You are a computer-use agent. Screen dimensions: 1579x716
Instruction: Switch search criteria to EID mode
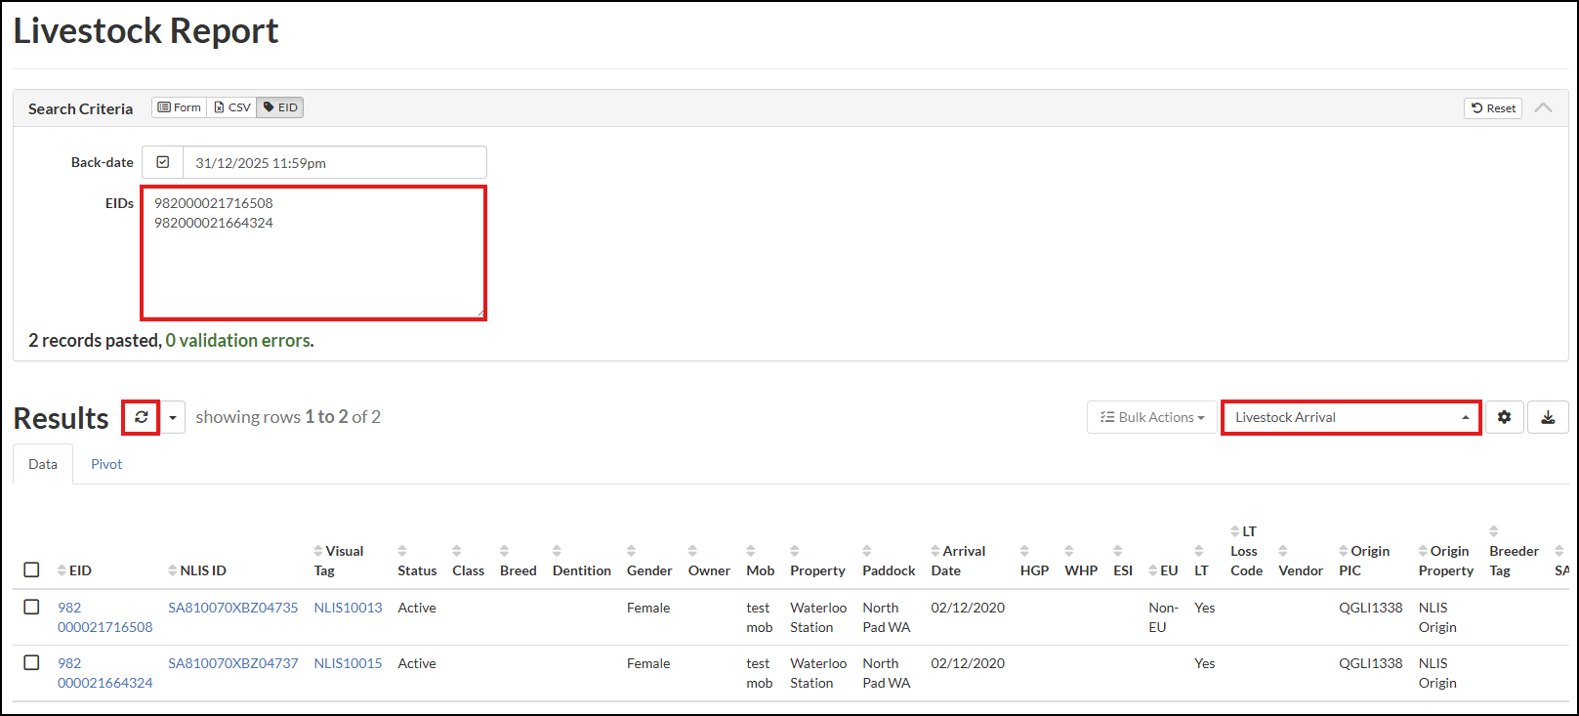280,107
